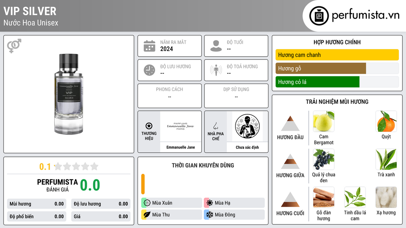Viewport: 406px width, 228px height.
Task: Click the nose icon above Nhà pha chế
Action: [x=215, y=126]
